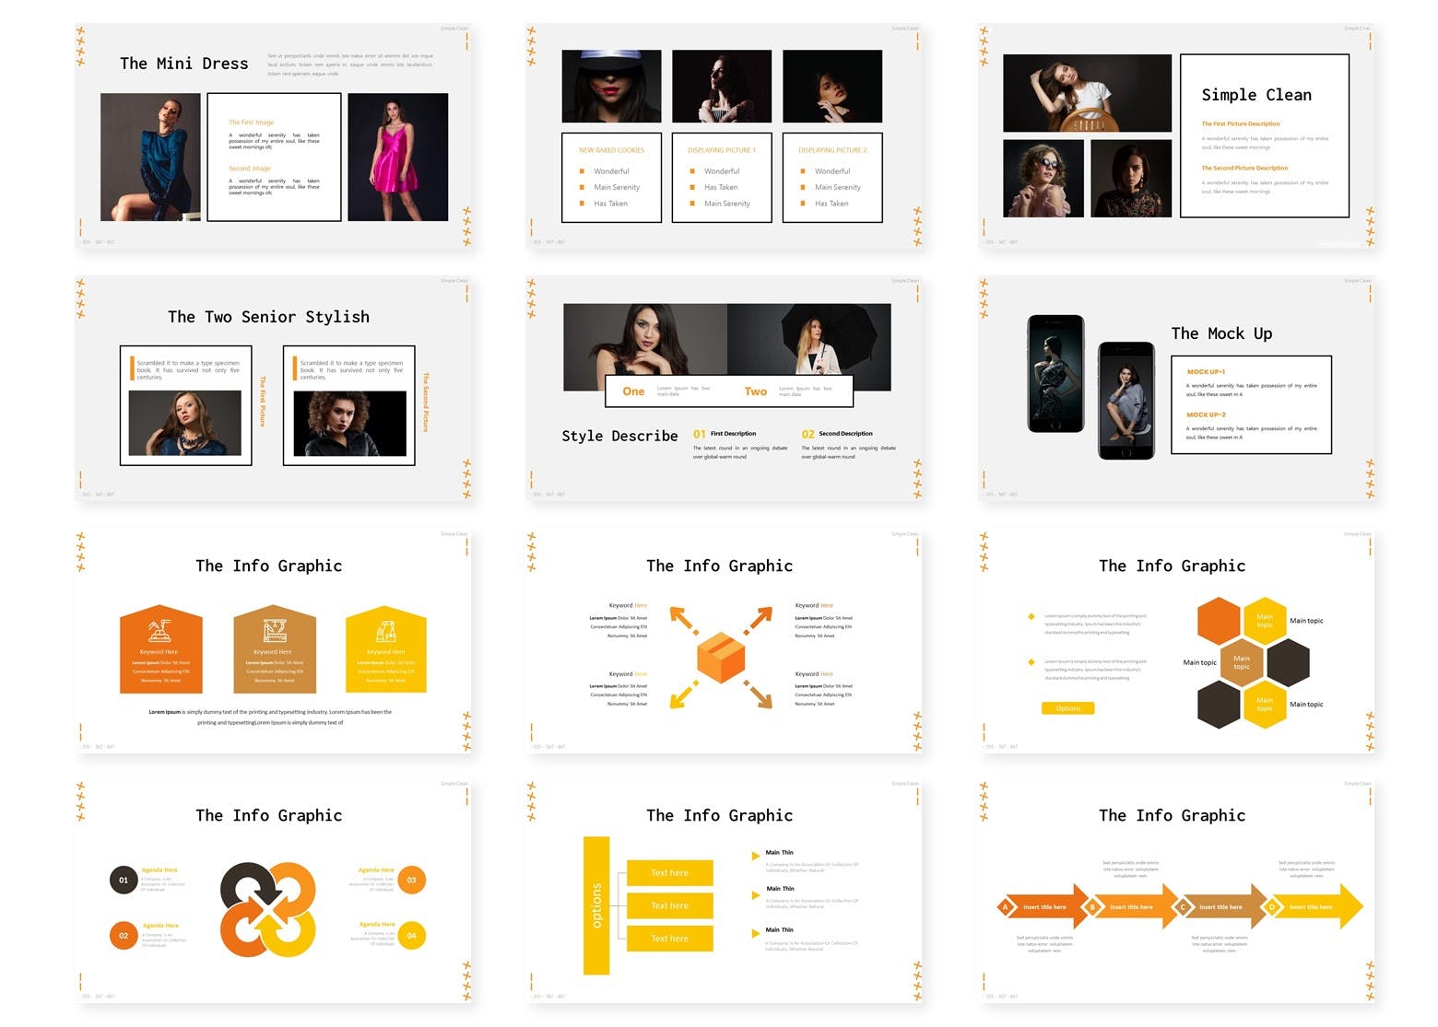
Task: Click the diamond marker labeled A
Action: click(x=1005, y=907)
